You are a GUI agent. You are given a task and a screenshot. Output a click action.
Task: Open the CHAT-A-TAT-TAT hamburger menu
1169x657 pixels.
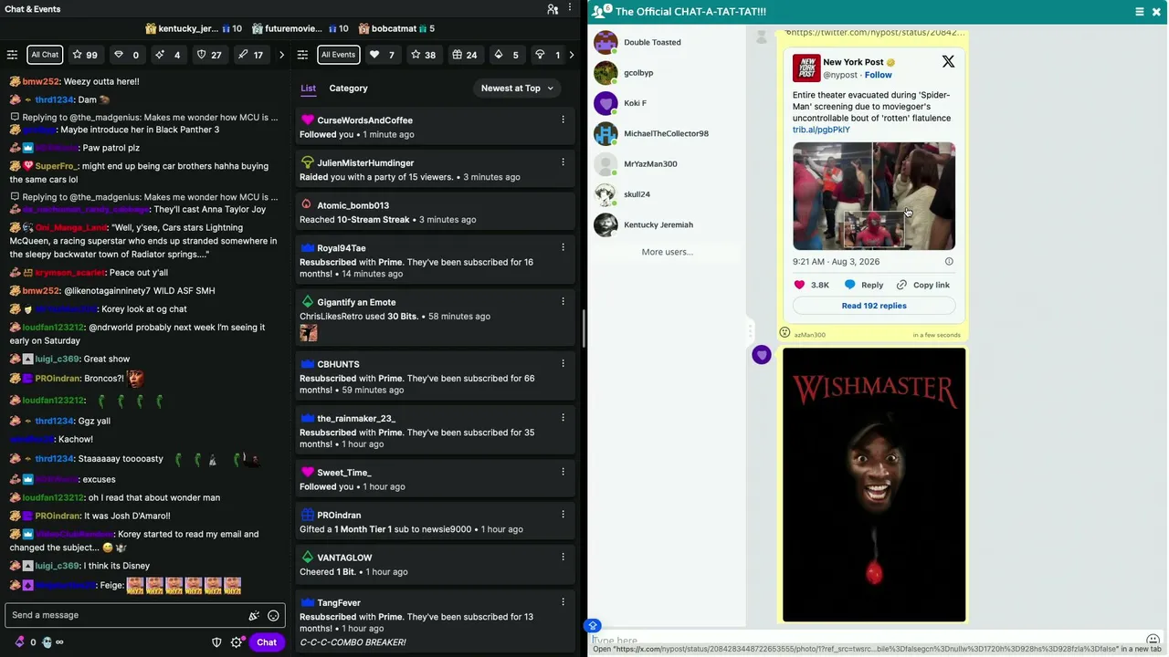point(1140,12)
